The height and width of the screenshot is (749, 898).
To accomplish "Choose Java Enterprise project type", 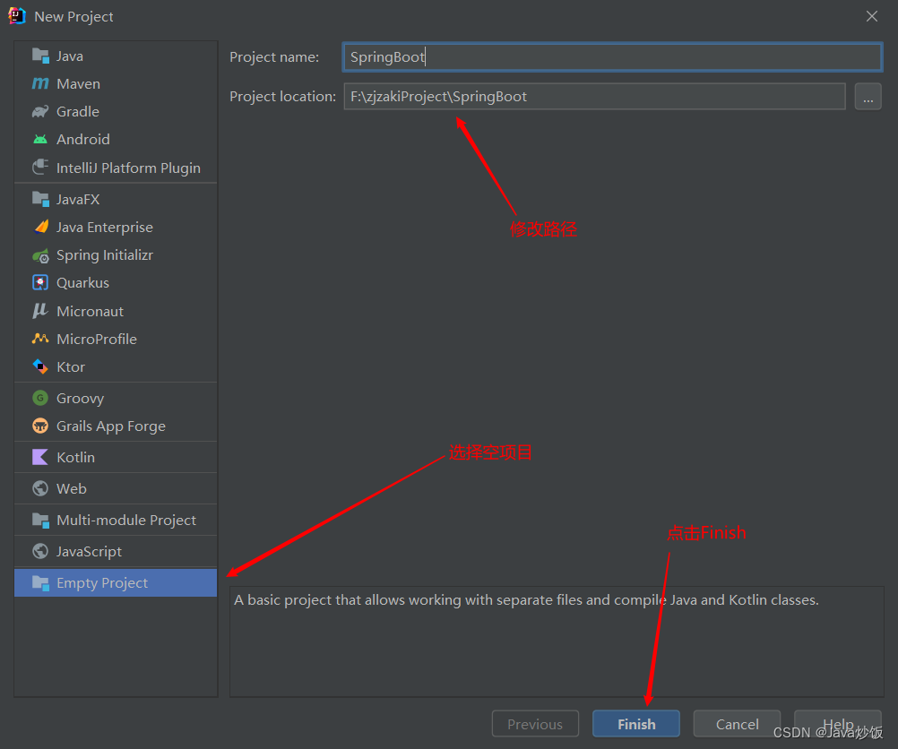I will 116,228.
